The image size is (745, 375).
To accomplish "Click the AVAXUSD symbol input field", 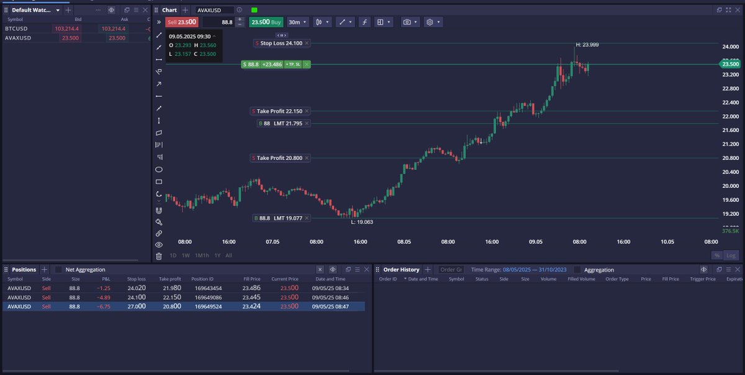I will tap(215, 10).
